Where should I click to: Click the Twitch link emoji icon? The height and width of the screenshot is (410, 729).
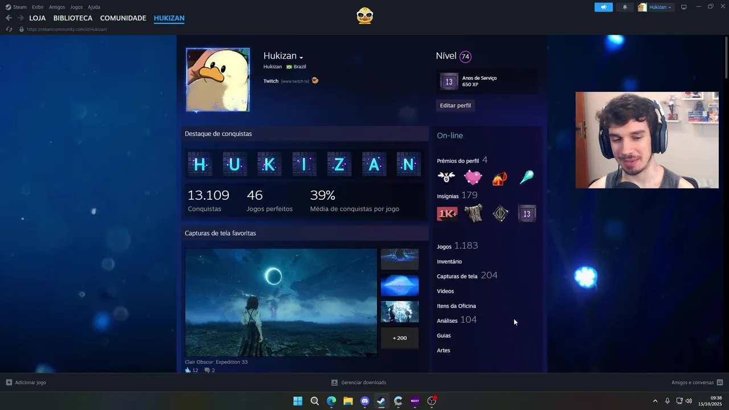click(315, 81)
